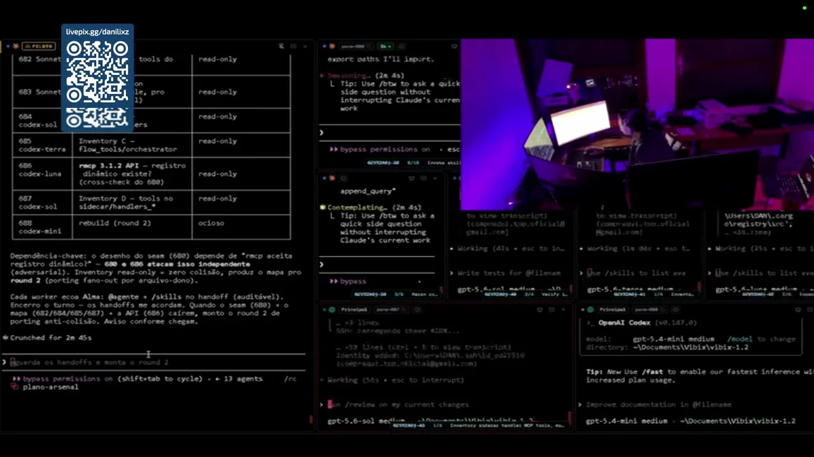Click the pane-880 label in the top middle pane
This screenshot has height=457, width=814.
coord(352,46)
